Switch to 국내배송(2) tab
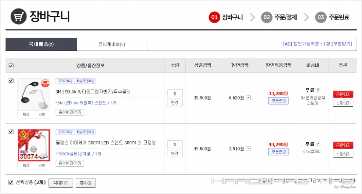This screenshot has height=194, width=362. [41, 44]
